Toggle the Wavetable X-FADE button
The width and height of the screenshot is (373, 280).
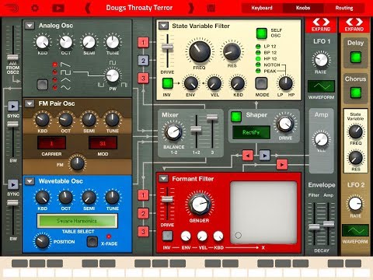(92, 242)
